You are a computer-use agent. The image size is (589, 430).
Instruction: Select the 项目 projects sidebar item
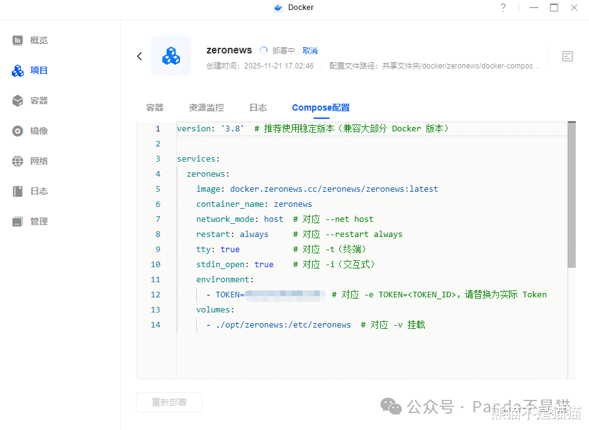30,70
